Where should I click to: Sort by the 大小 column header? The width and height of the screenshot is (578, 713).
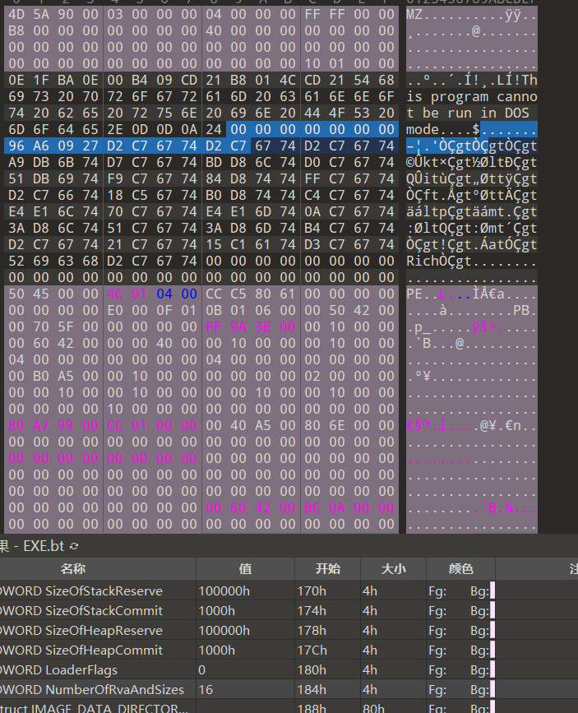[x=393, y=569]
